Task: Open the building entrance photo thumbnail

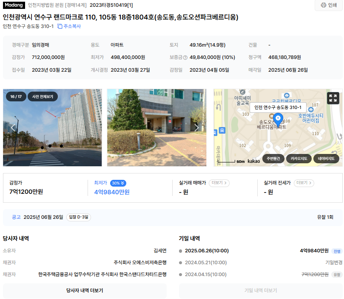Action: coord(156,128)
